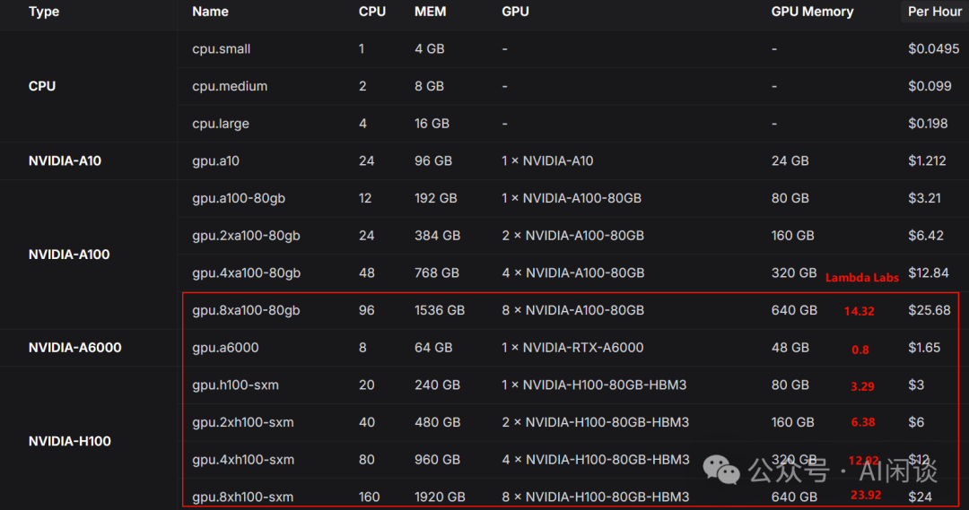Click CPU count "160" for gpu.8xh100-sxm
The height and width of the screenshot is (510, 969).
[369, 497]
